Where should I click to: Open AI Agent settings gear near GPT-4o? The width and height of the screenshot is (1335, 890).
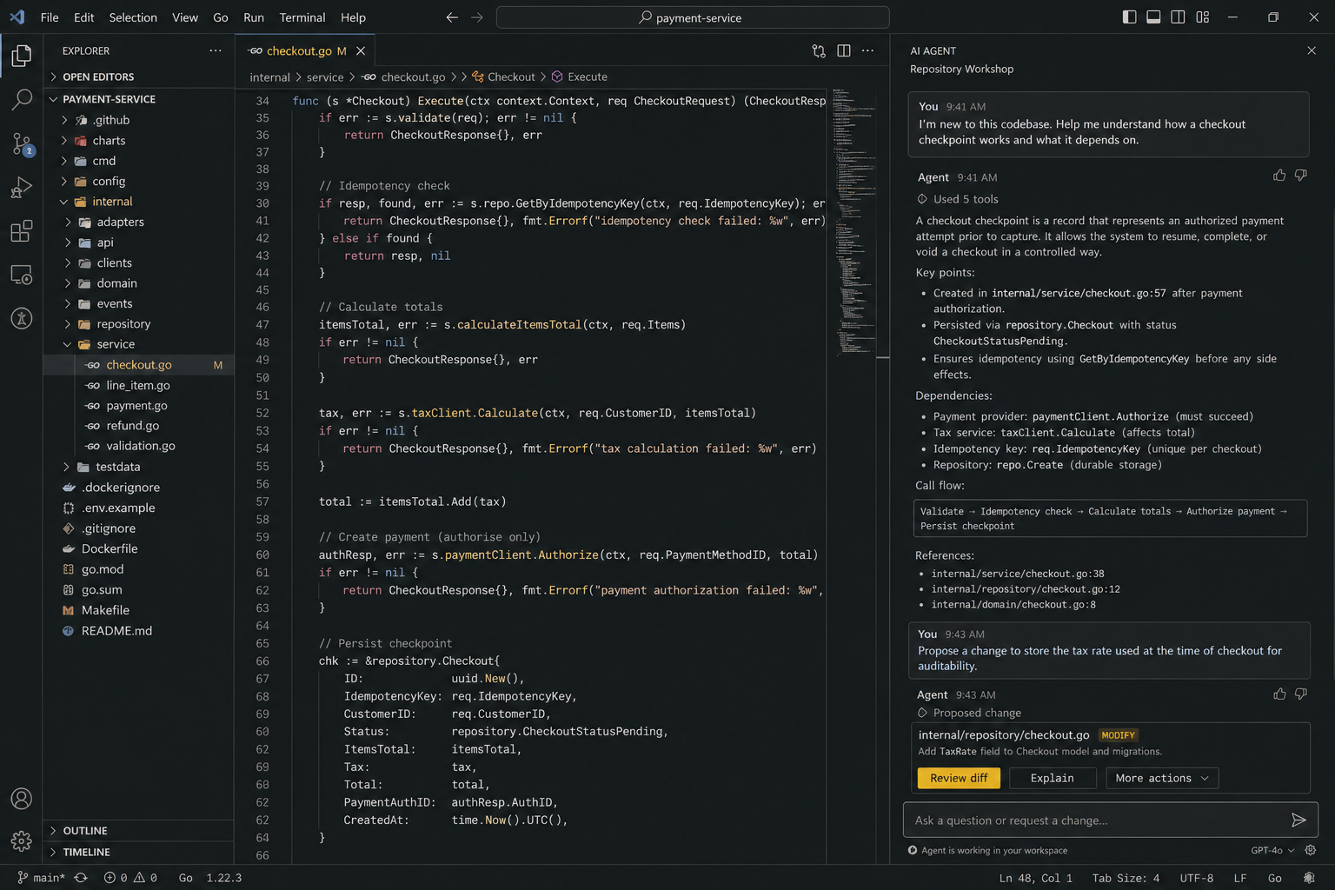[x=1311, y=850]
